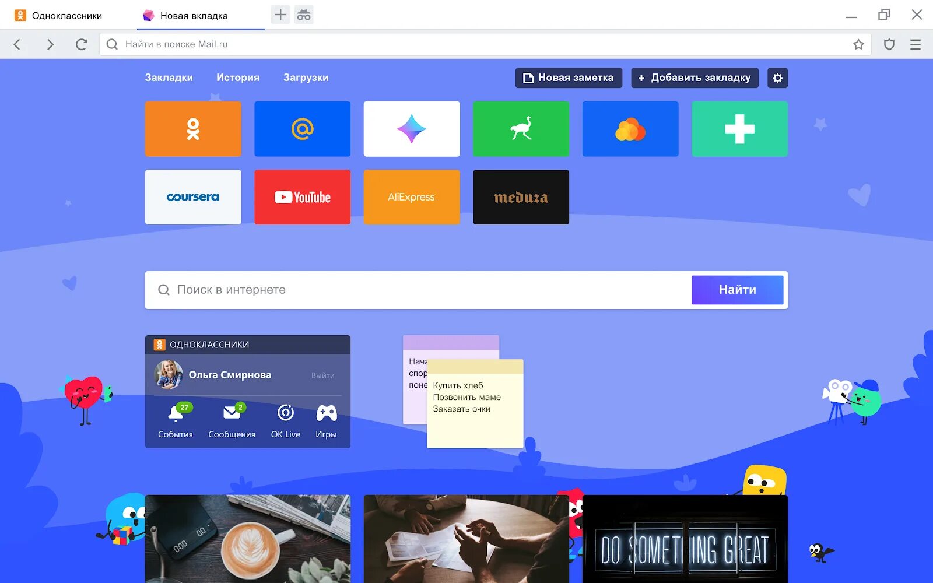Open a new tab with plus icon
The height and width of the screenshot is (583, 933).
tap(280, 15)
